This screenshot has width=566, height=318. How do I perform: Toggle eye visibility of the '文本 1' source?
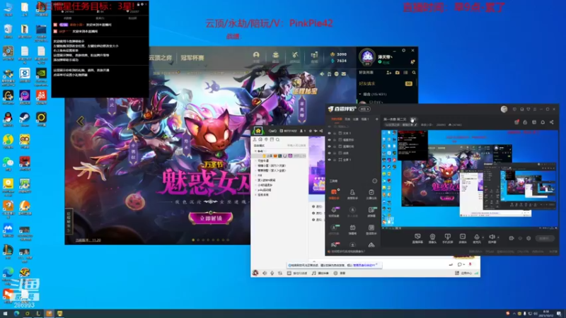tap(329, 133)
